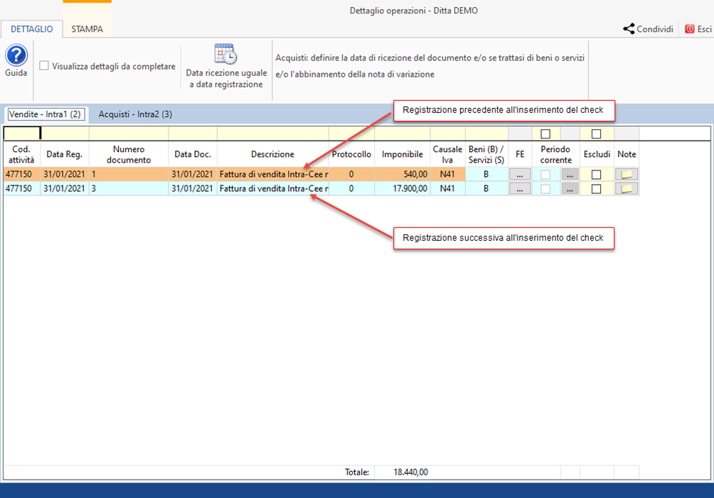Toggle the Escludi select-all header checkbox
This screenshot has height=498, width=714.
coord(597,134)
